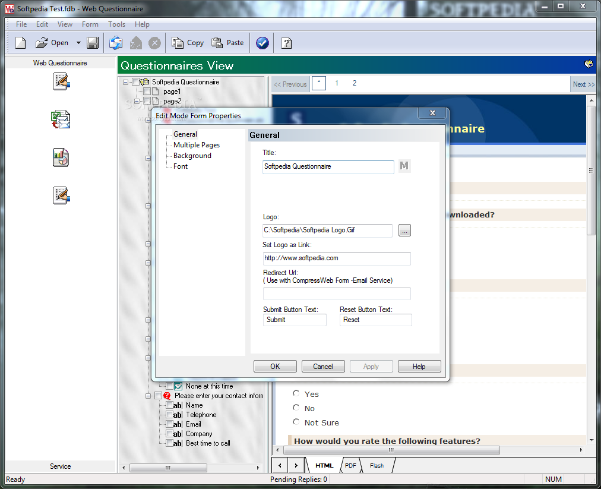Click the grayed-out round cancel icon
This screenshot has height=489, width=601.
[154, 43]
